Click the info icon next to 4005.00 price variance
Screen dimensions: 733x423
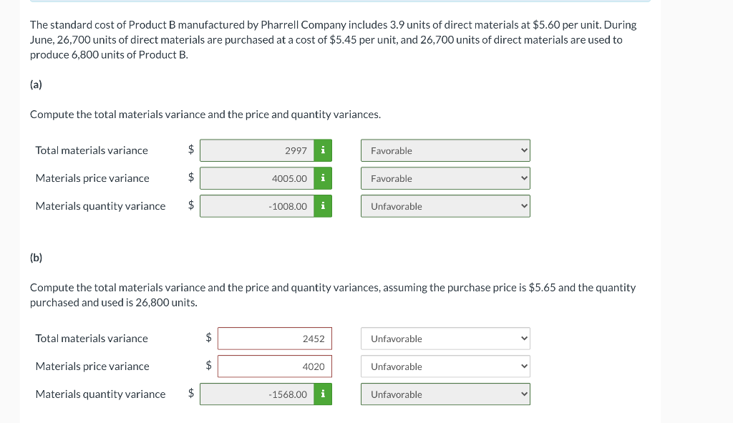click(x=322, y=178)
